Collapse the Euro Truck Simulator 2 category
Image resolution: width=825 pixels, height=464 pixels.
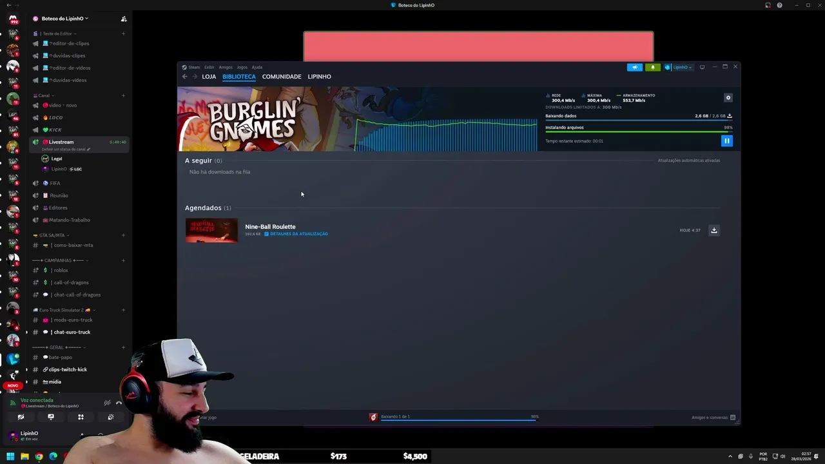[x=64, y=310]
